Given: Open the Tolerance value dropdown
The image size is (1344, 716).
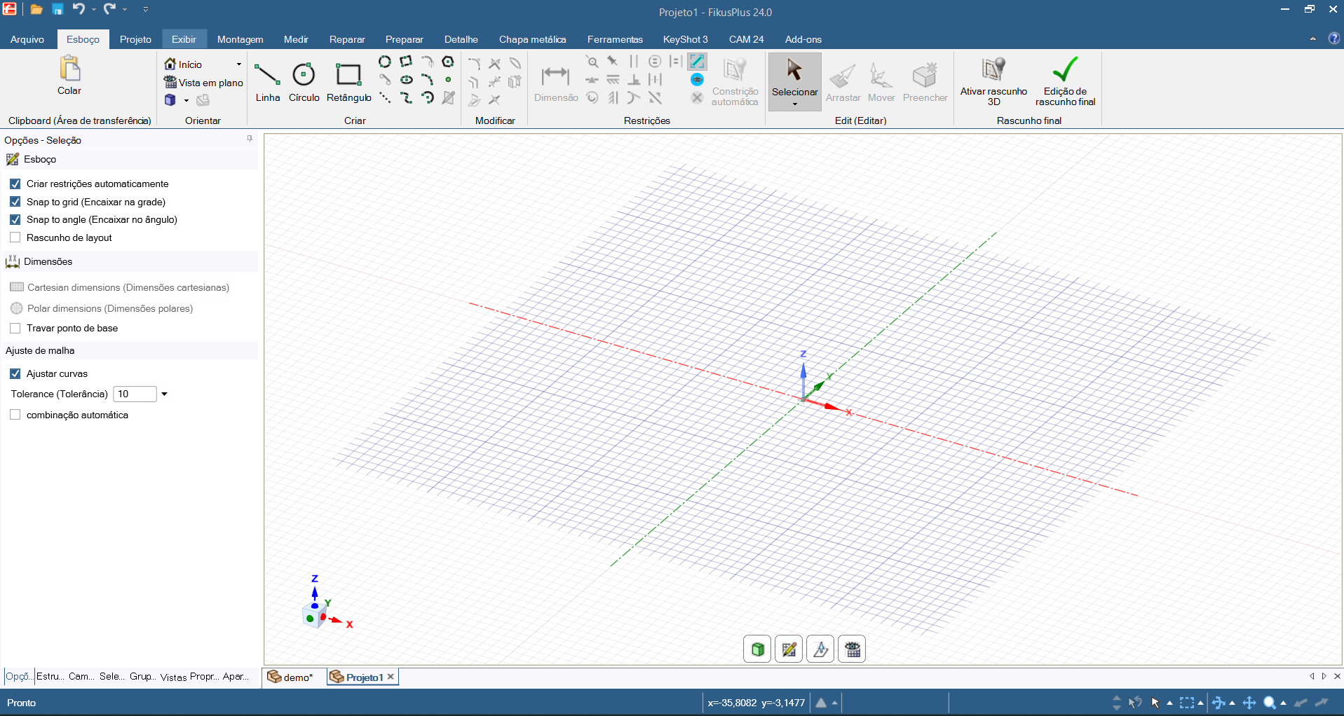Looking at the screenshot, I should click(x=165, y=394).
